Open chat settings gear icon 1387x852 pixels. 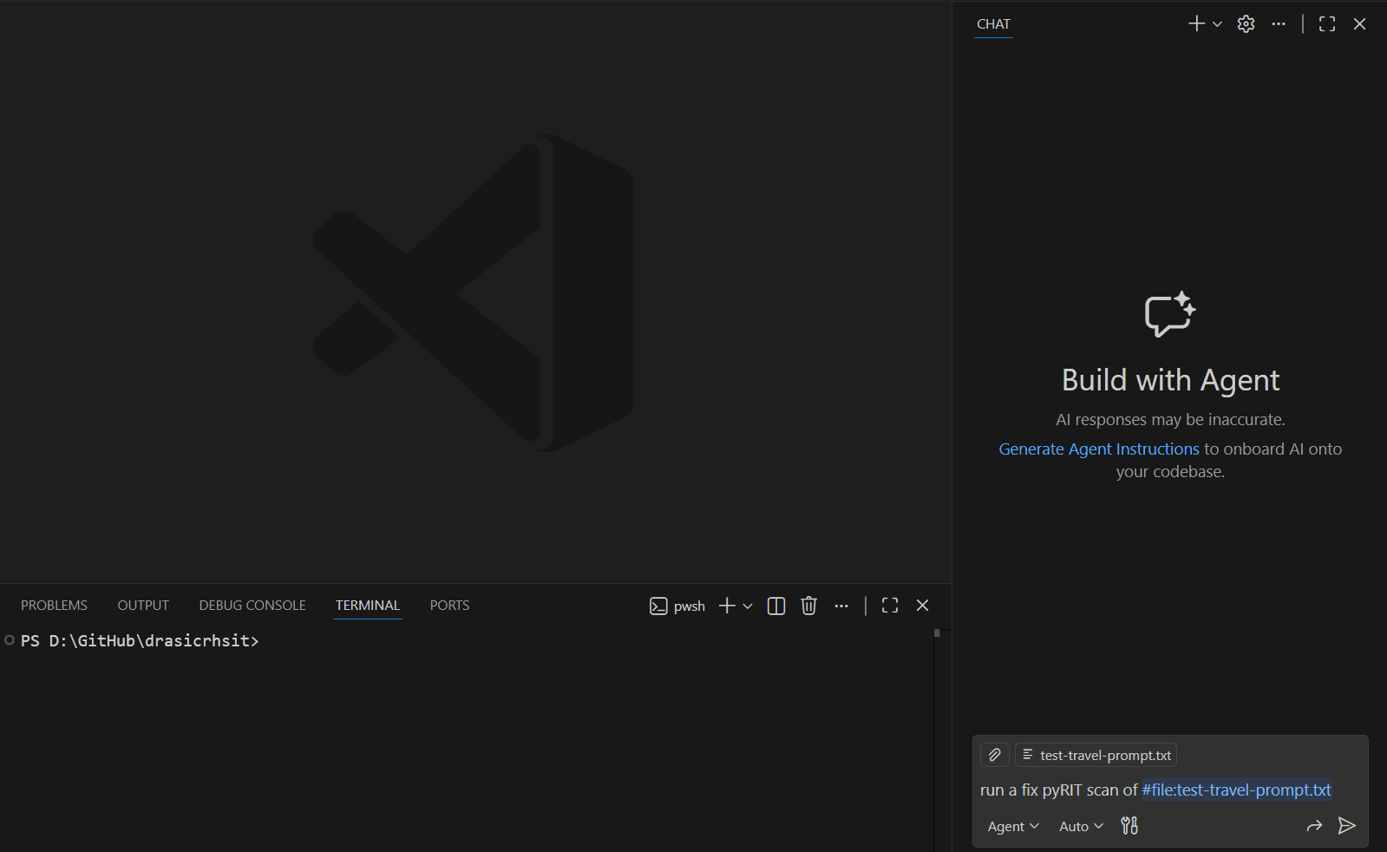tap(1246, 24)
